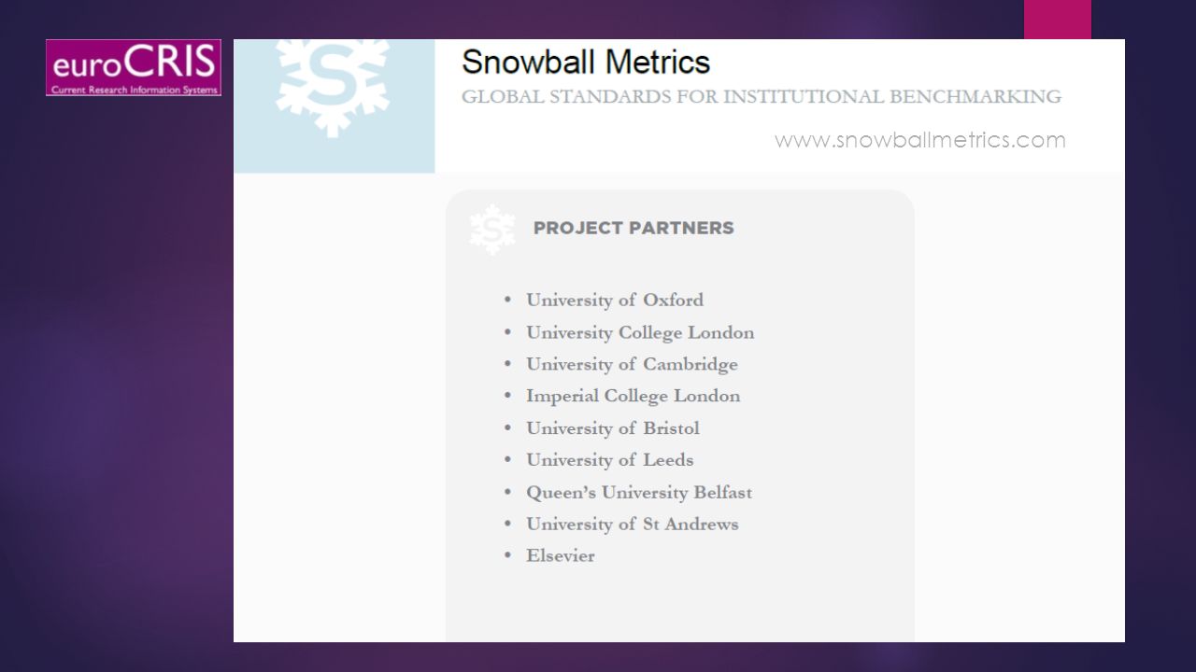Click University of Leeds list item

(x=609, y=460)
